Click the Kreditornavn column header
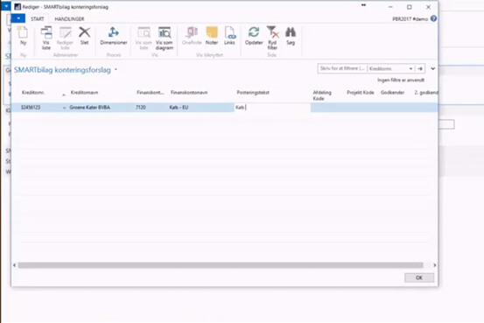Viewport: 484px width, 323px height. click(x=85, y=92)
